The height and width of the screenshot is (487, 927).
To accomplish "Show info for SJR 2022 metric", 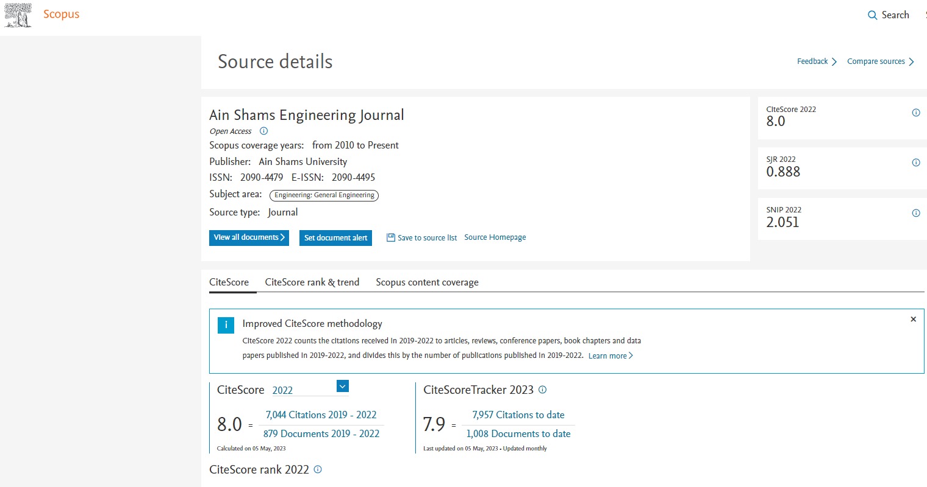I will coord(916,163).
